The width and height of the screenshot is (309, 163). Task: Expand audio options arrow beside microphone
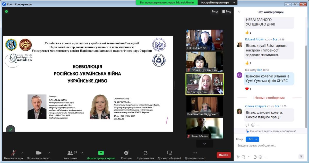[22, 153]
